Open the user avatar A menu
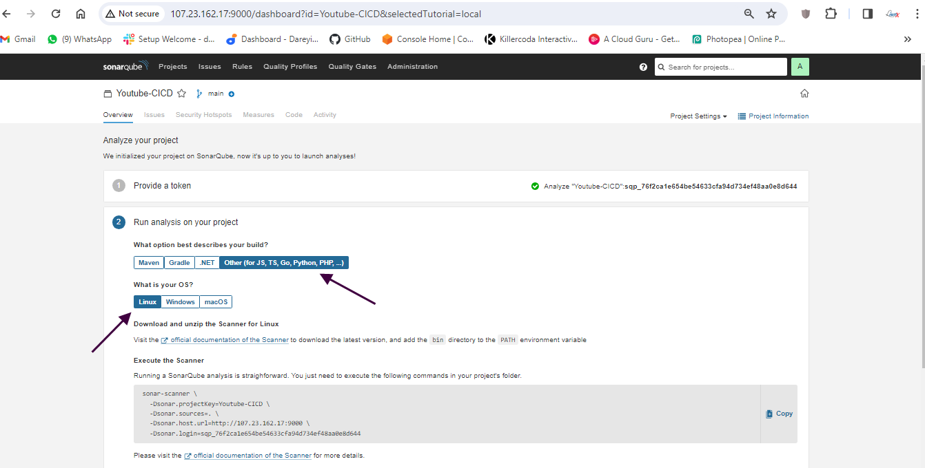This screenshot has width=925, height=468. pos(800,67)
